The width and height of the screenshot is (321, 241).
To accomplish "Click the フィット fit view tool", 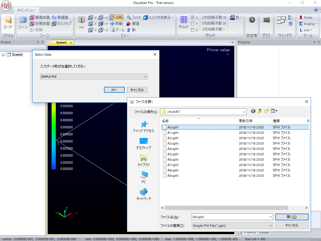I will tap(134, 18).
